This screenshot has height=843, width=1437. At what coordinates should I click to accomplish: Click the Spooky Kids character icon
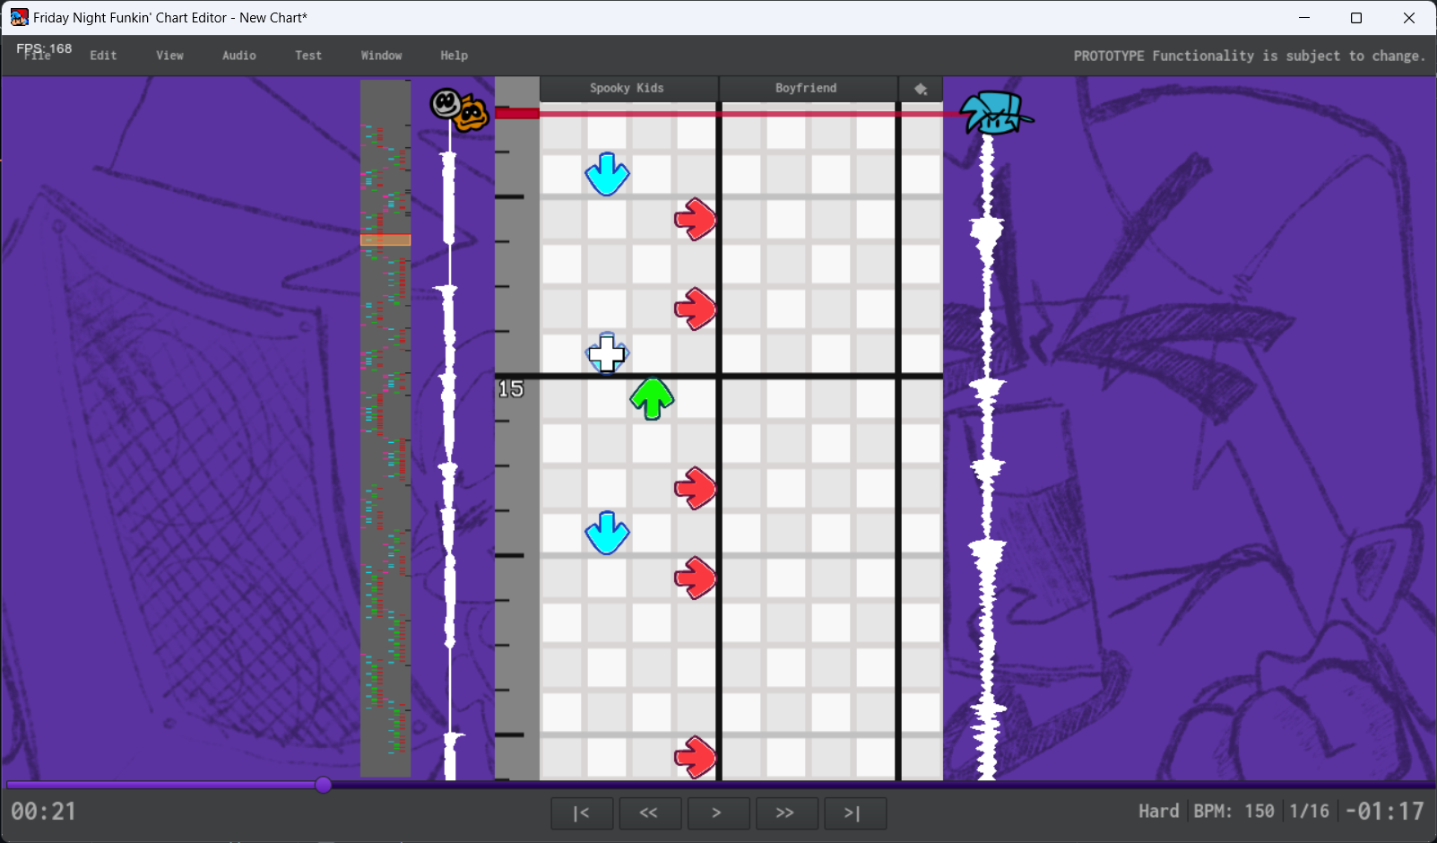[x=458, y=109]
